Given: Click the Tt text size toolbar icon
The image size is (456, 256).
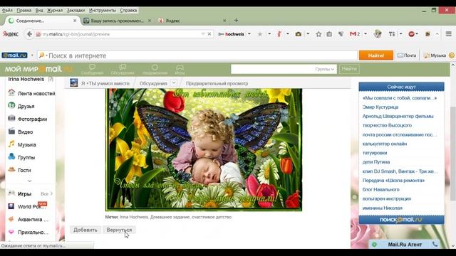Looking at the screenshot, I should 391,34.
